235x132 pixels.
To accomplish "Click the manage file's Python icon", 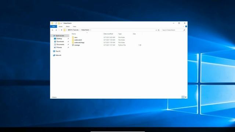I will click(x=73, y=45).
